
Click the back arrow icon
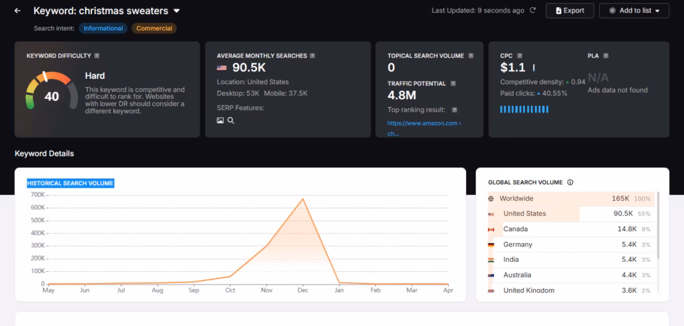pyautogui.click(x=17, y=11)
